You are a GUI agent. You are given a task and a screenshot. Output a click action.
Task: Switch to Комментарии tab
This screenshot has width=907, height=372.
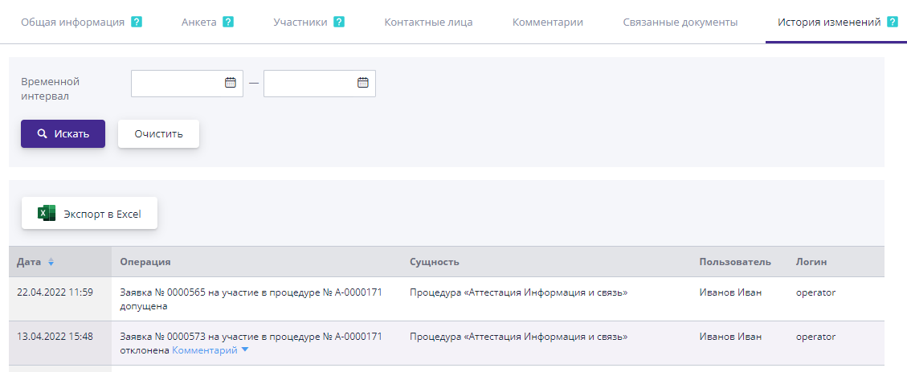[548, 22]
